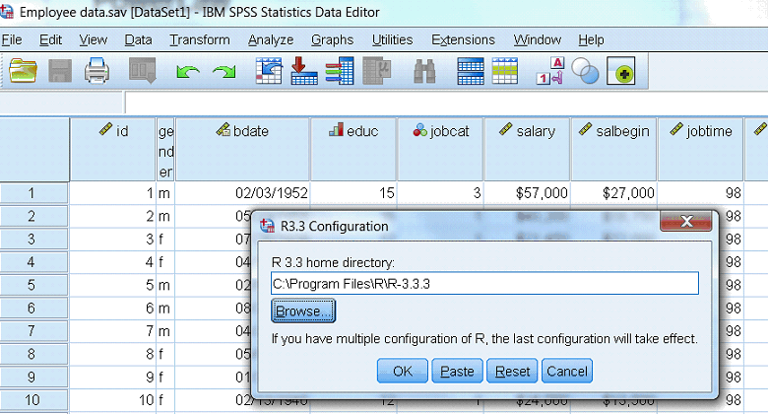Open the View menu
The height and width of the screenshot is (415, 769).
coord(94,39)
